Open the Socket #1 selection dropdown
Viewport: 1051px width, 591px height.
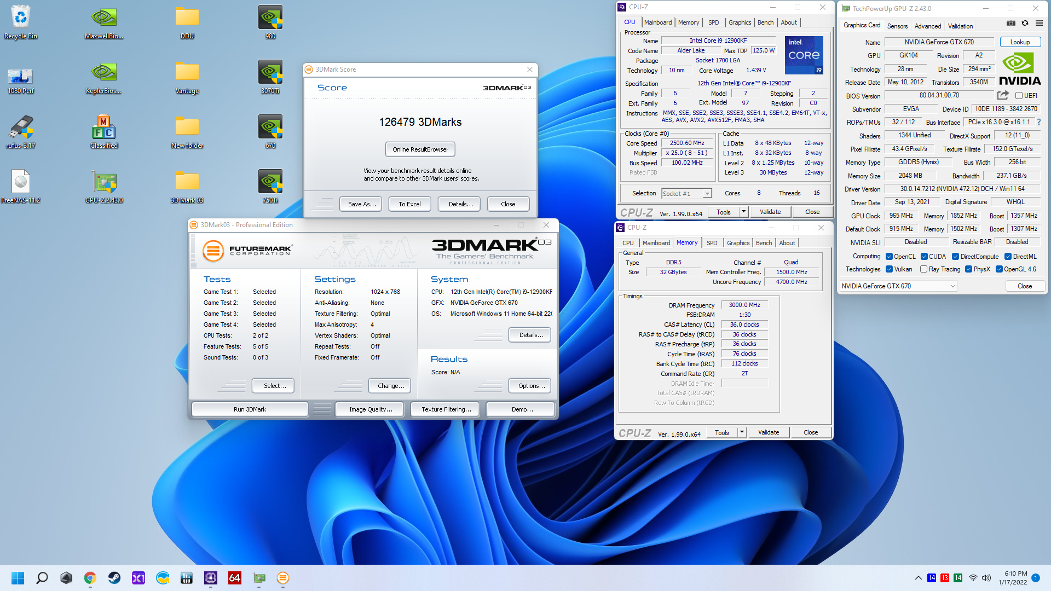tap(686, 193)
